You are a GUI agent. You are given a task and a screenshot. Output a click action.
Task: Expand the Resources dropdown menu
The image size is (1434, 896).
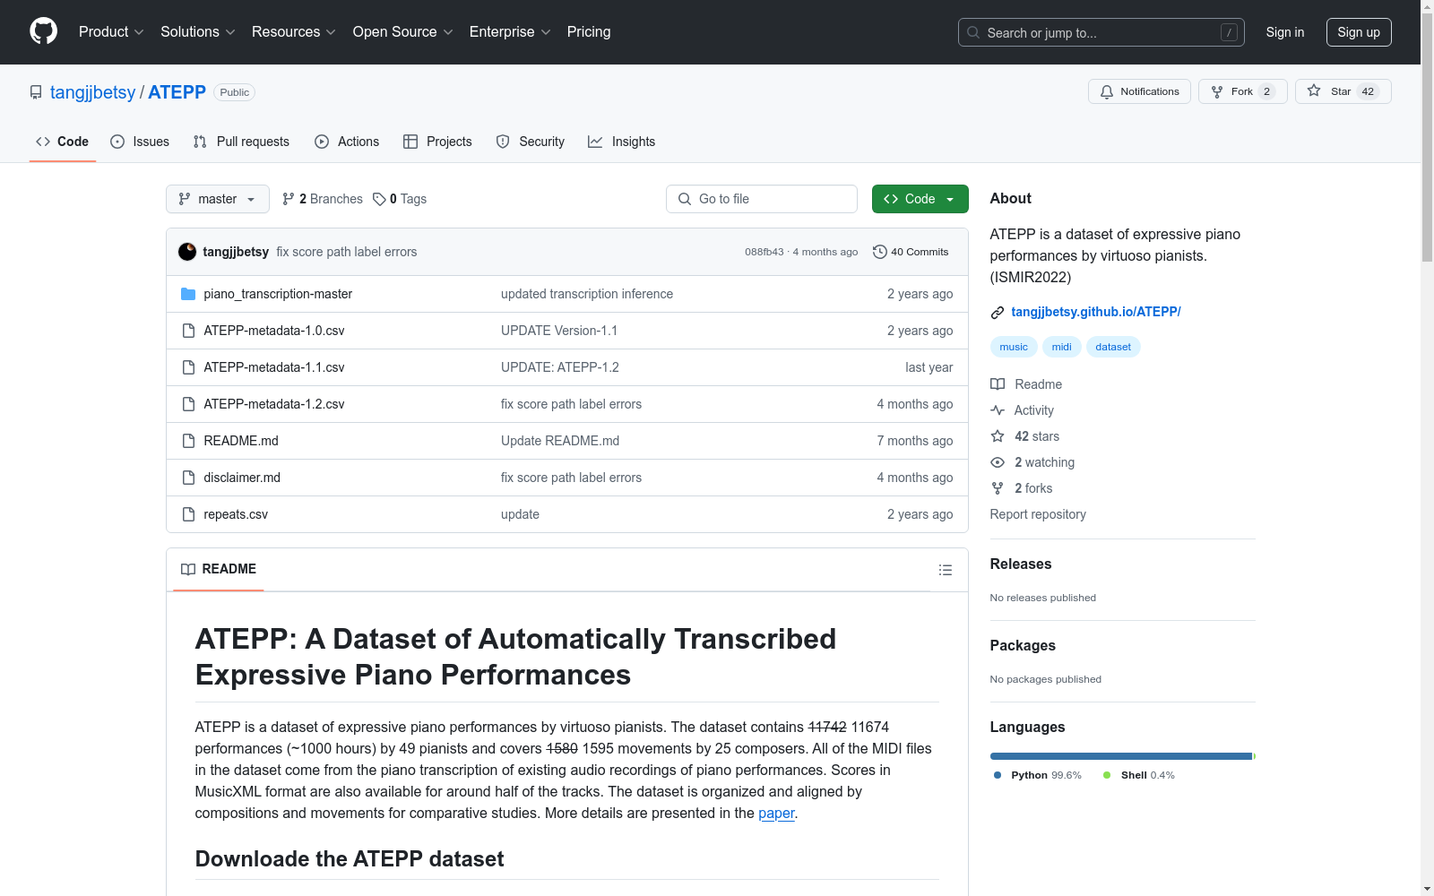pyautogui.click(x=294, y=32)
